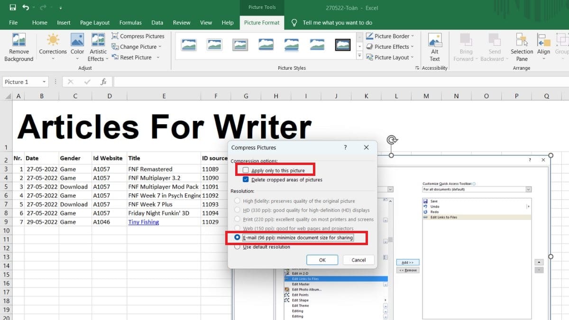Open the Formulas ribbon tab
Image resolution: width=569 pixels, height=320 pixels.
(130, 22)
